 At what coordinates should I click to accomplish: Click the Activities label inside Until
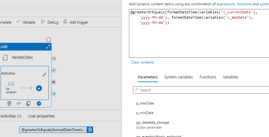(x=8, y=73)
